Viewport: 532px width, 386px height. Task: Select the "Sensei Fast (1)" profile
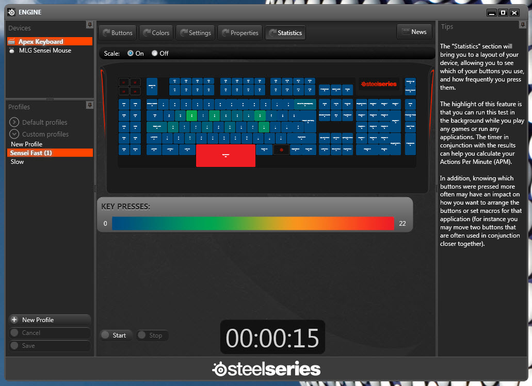click(x=50, y=153)
